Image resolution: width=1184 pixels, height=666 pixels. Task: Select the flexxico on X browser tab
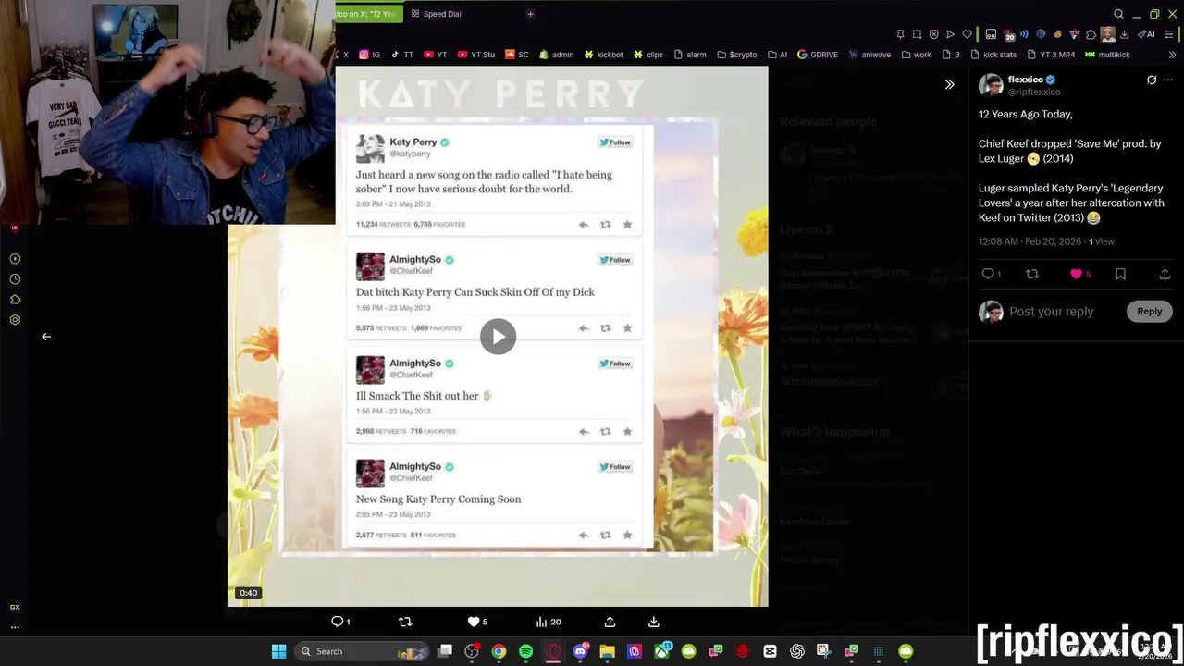coord(367,14)
